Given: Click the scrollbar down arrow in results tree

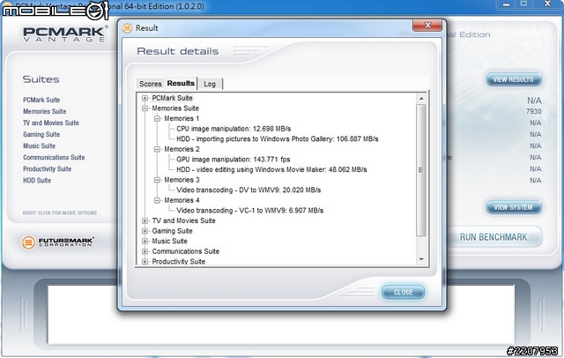Looking at the screenshot, I should [x=421, y=259].
